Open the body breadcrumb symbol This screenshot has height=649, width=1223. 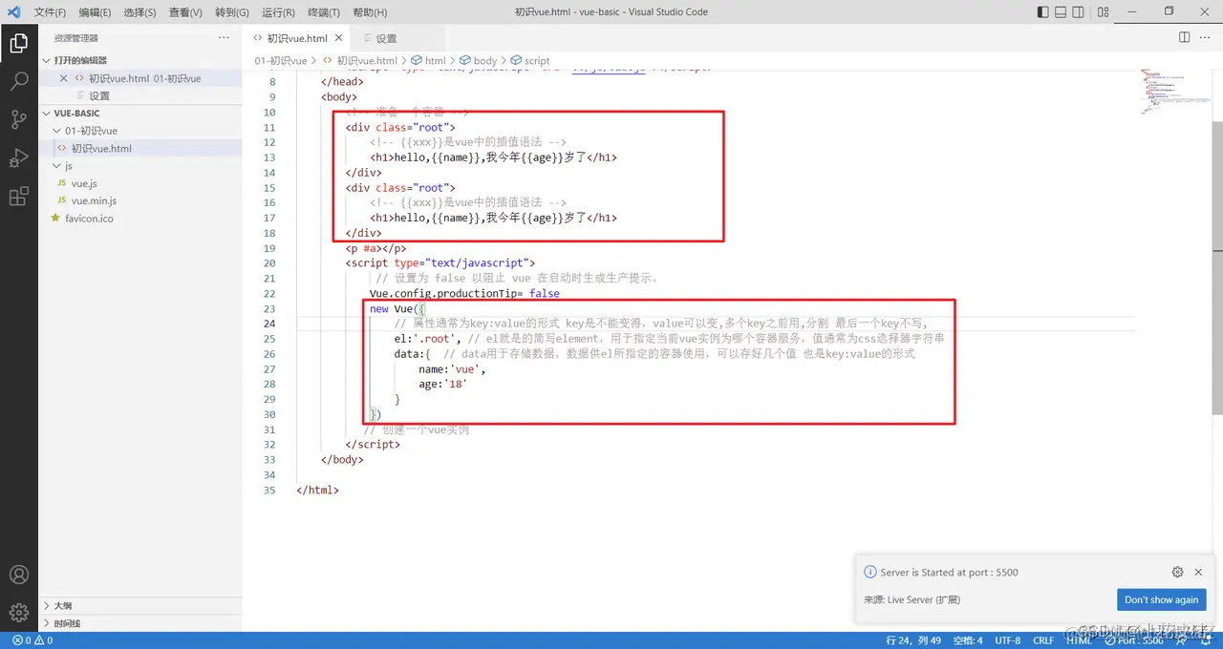click(479, 60)
